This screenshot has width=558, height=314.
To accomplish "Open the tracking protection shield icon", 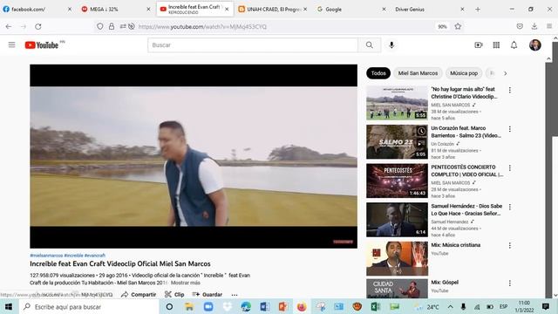I will pyautogui.click(x=100, y=26).
